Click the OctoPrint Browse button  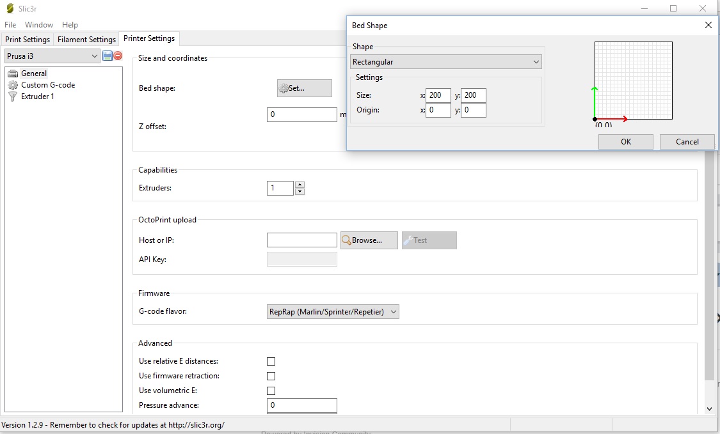tap(369, 240)
